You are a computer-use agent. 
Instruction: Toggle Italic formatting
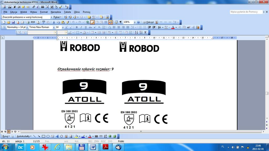(81, 27)
